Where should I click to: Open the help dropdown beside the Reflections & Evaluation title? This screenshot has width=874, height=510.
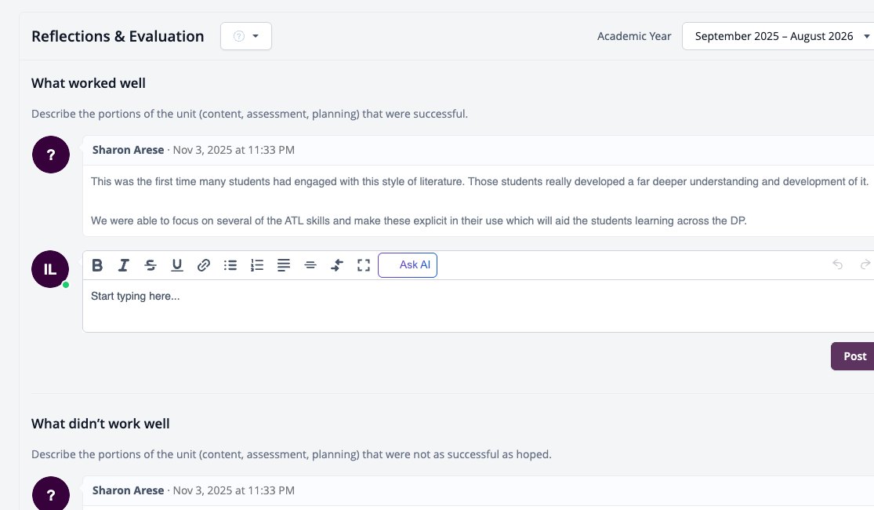[246, 36]
